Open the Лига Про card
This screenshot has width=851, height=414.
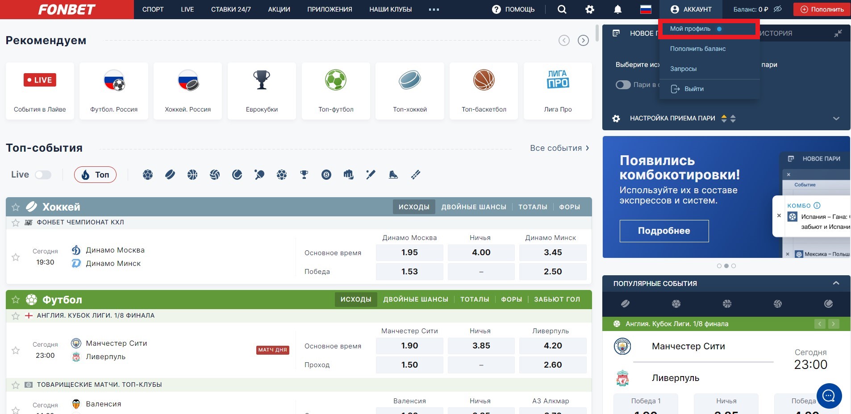pyautogui.click(x=558, y=91)
